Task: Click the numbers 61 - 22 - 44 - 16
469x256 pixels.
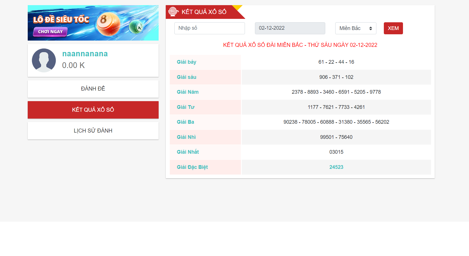Action: [x=336, y=62]
